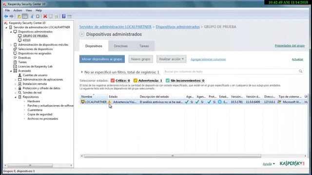Click the green refresh toolbar icon
Screen dimensions: 312x175
(x=57, y=17)
